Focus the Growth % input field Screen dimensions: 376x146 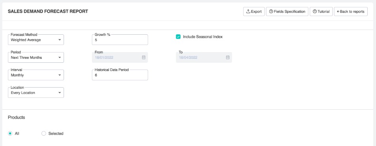tap(120, 40)
